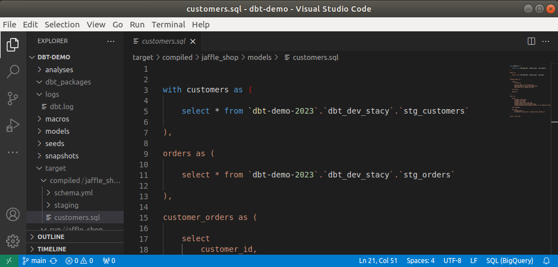This screenshot has height=267, width=558.
Task: Open the Explorer view icon
Action: click(13, 45)
